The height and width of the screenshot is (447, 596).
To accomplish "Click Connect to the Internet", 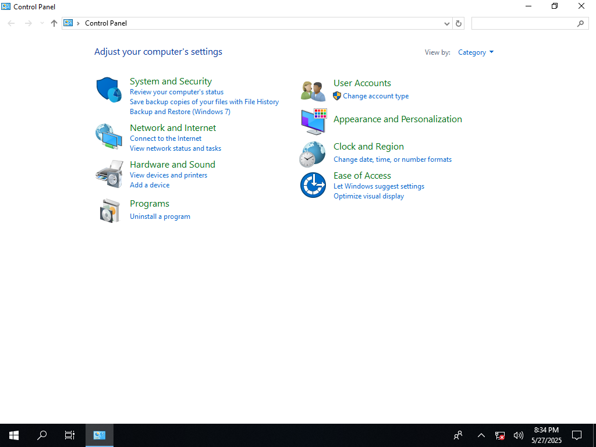I will [166, 139].
